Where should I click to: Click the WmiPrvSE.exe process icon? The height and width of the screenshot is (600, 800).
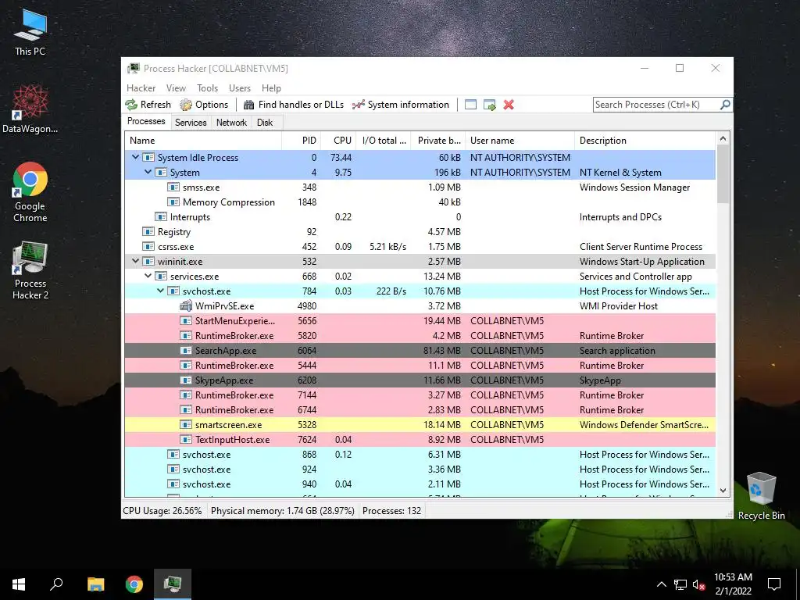pos(186,306)
